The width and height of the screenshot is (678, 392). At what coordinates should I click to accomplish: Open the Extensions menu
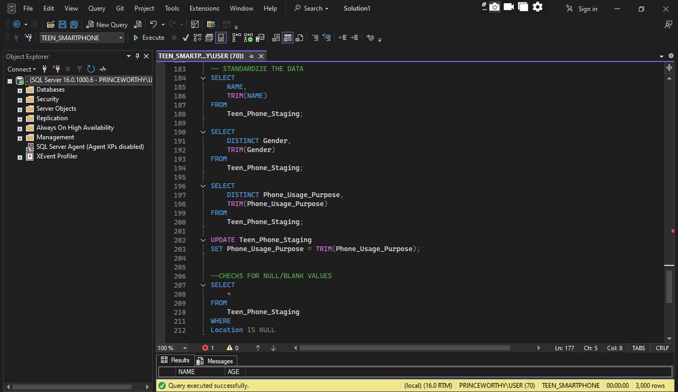click(204, 8)
